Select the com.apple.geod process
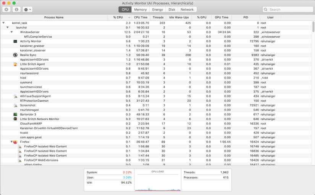 156,137
